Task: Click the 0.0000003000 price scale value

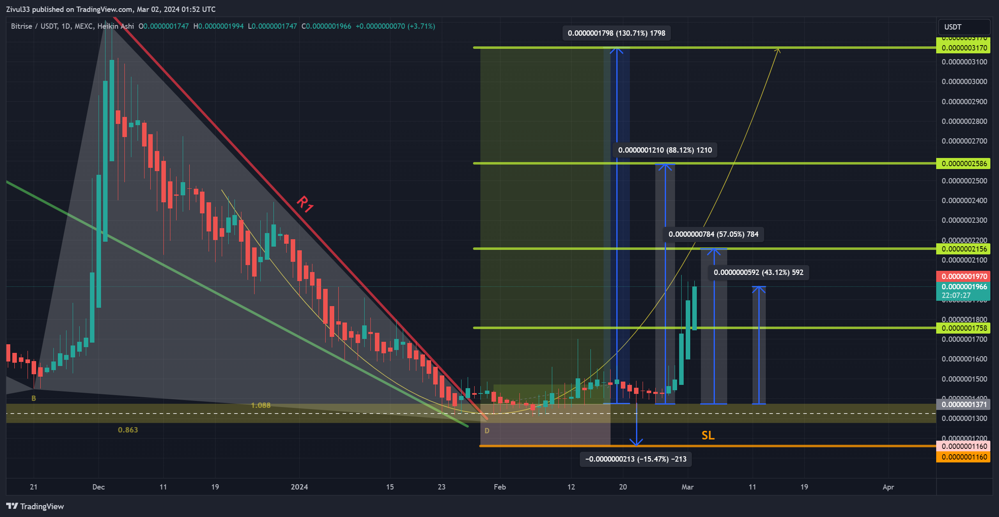Action: [x=964, y=82]
